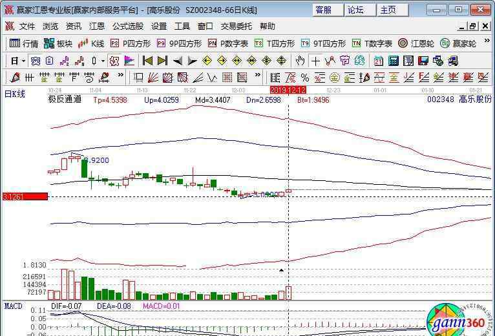Viewport: 495px width, 336px height.
Task: Open the 江恩 menu
Action: pyautogui.click(x=96, y=26)
